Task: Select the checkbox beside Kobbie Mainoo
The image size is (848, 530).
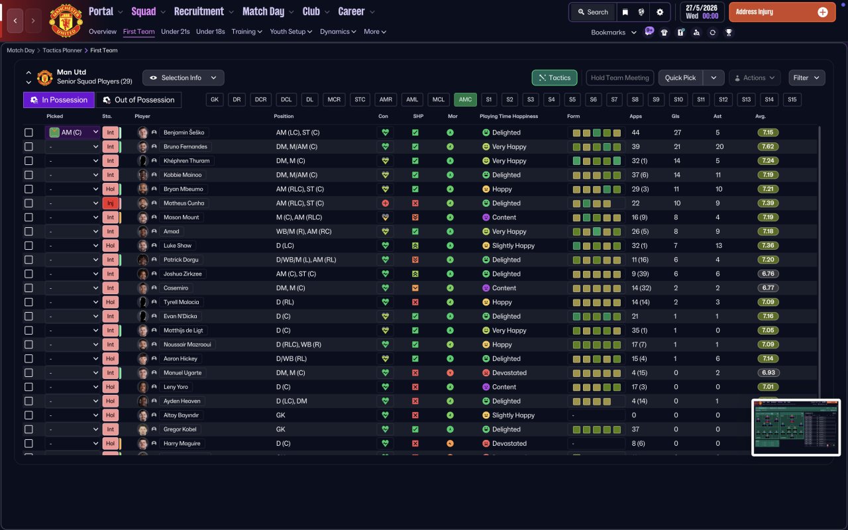Action: click(x=28, y=175)
